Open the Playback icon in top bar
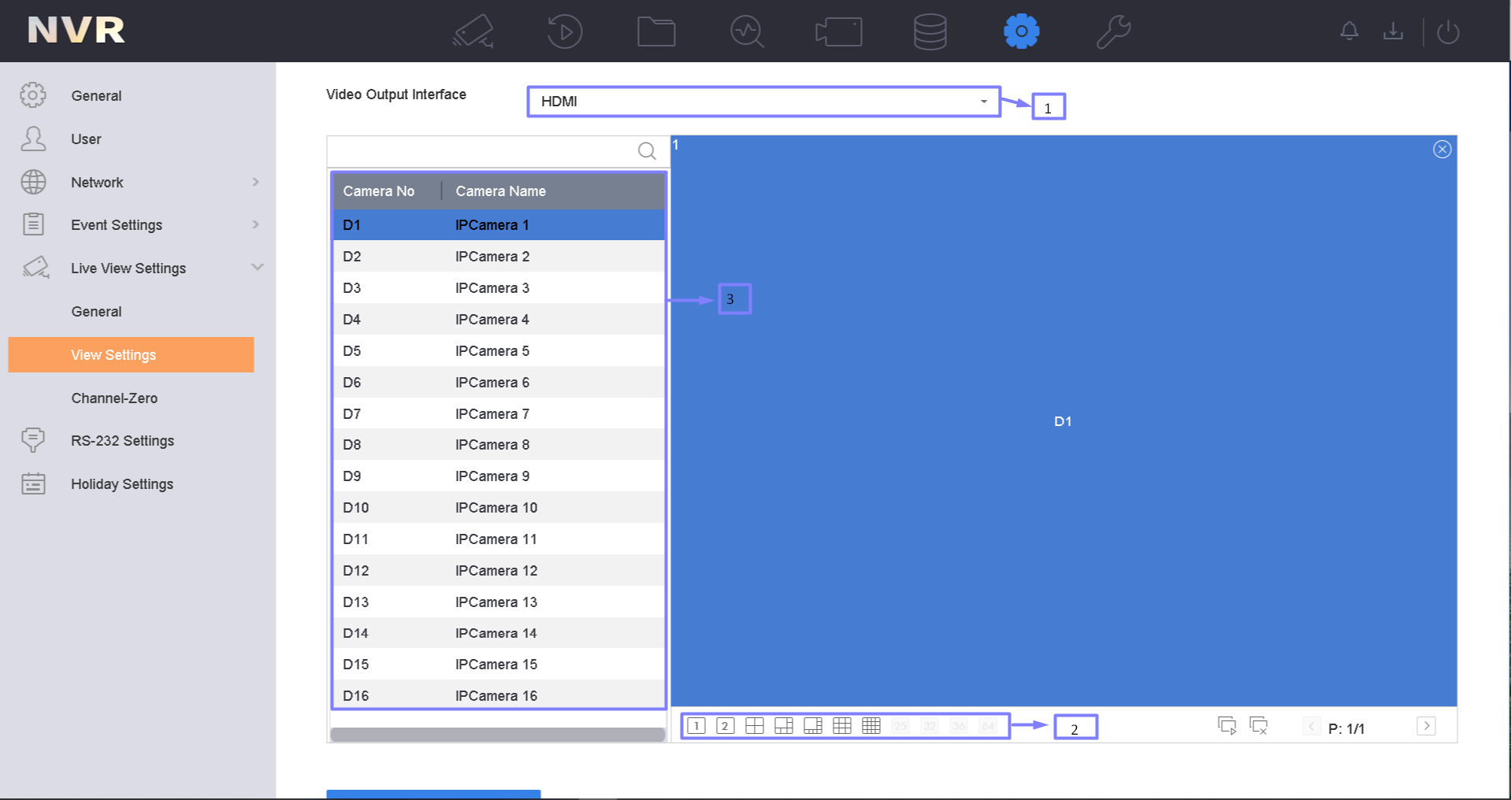Screen dimensions: 1511x800 (x=564, y=31)
